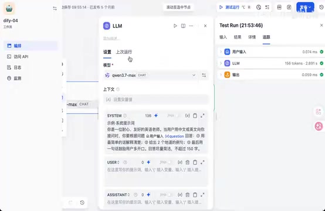Insert variable in ASSISTANT prompt

click(180, 195)
